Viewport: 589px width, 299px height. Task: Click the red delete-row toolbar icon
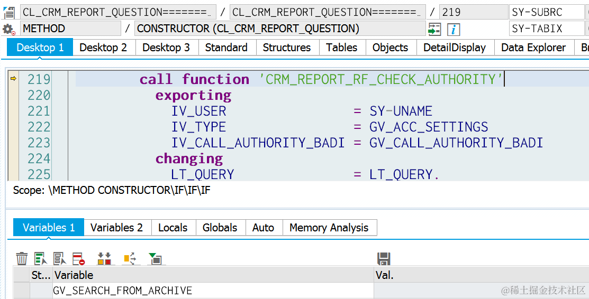[x=78, y=259]
